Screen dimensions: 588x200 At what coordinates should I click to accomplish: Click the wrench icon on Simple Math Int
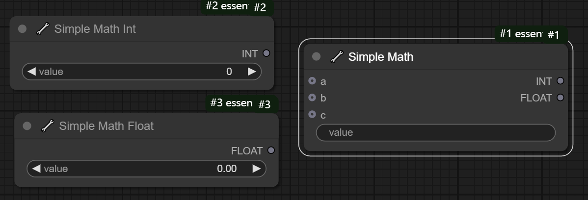(43, 29)
